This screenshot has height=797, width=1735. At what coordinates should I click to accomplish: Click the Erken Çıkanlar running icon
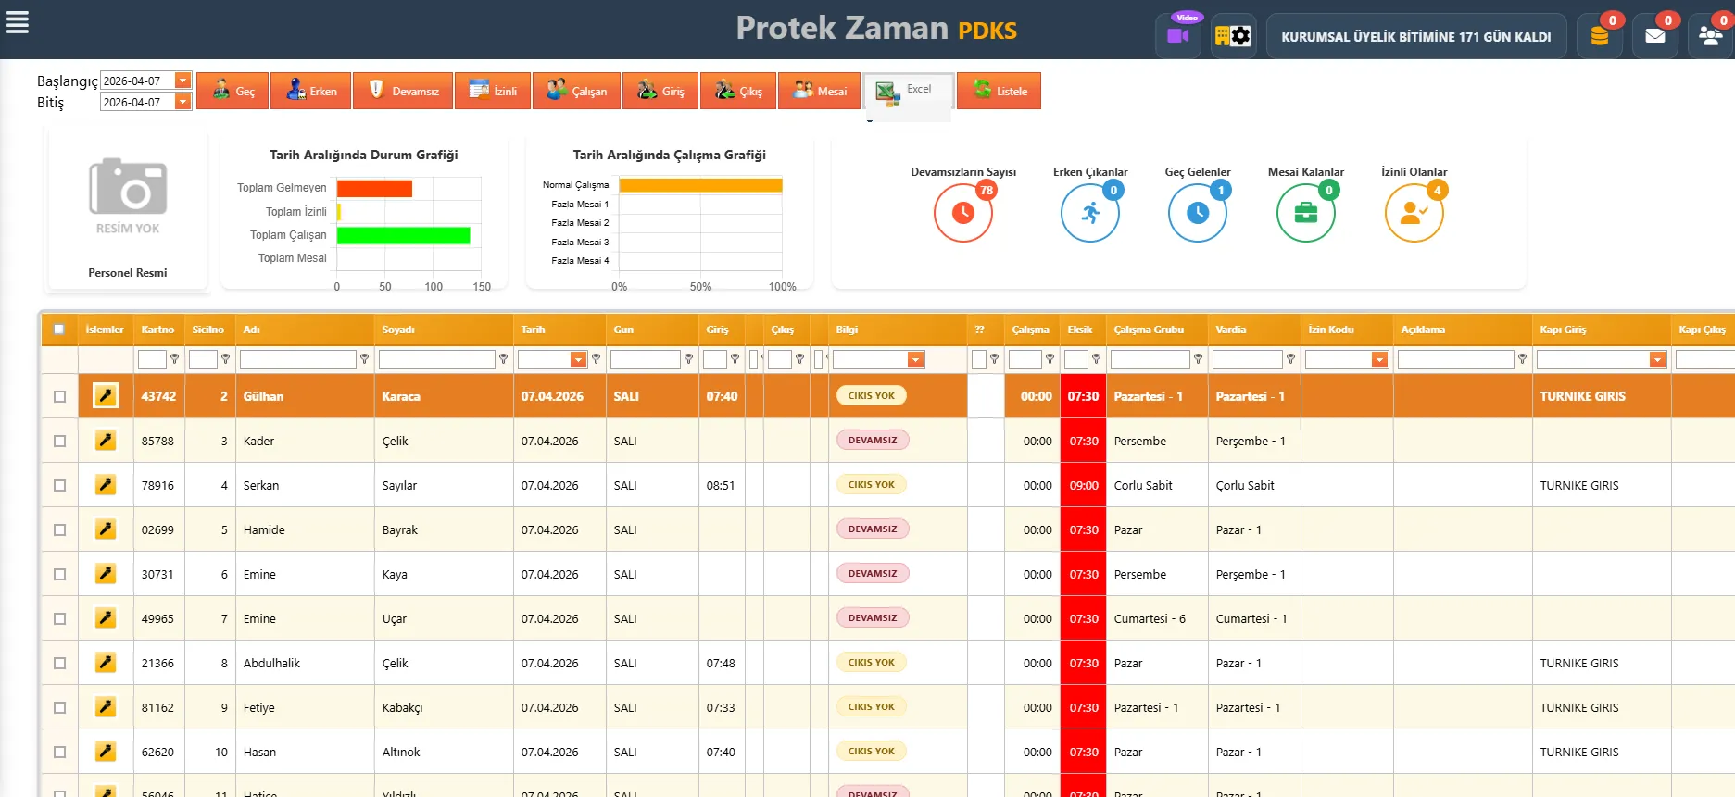(x=1090, y=213)
